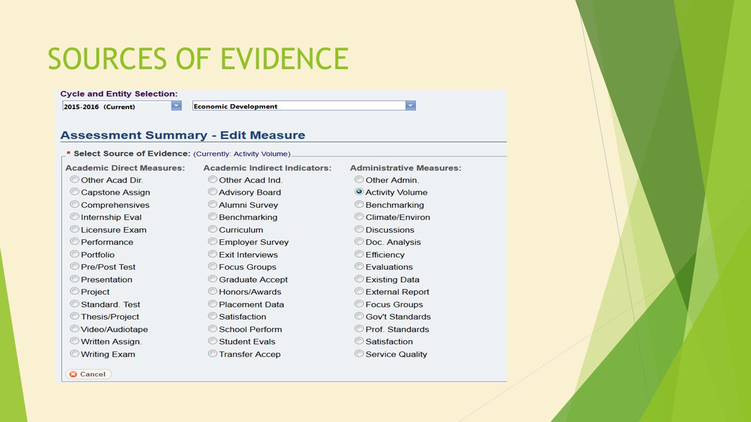Select Alumni Survey radio button
Viewport: 751px width, 422px height.
[x=212, y=205]
